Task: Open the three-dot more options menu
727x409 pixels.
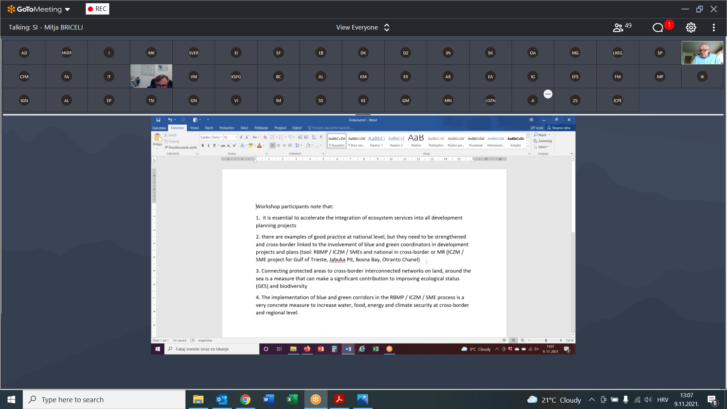Action: point(713,27)
